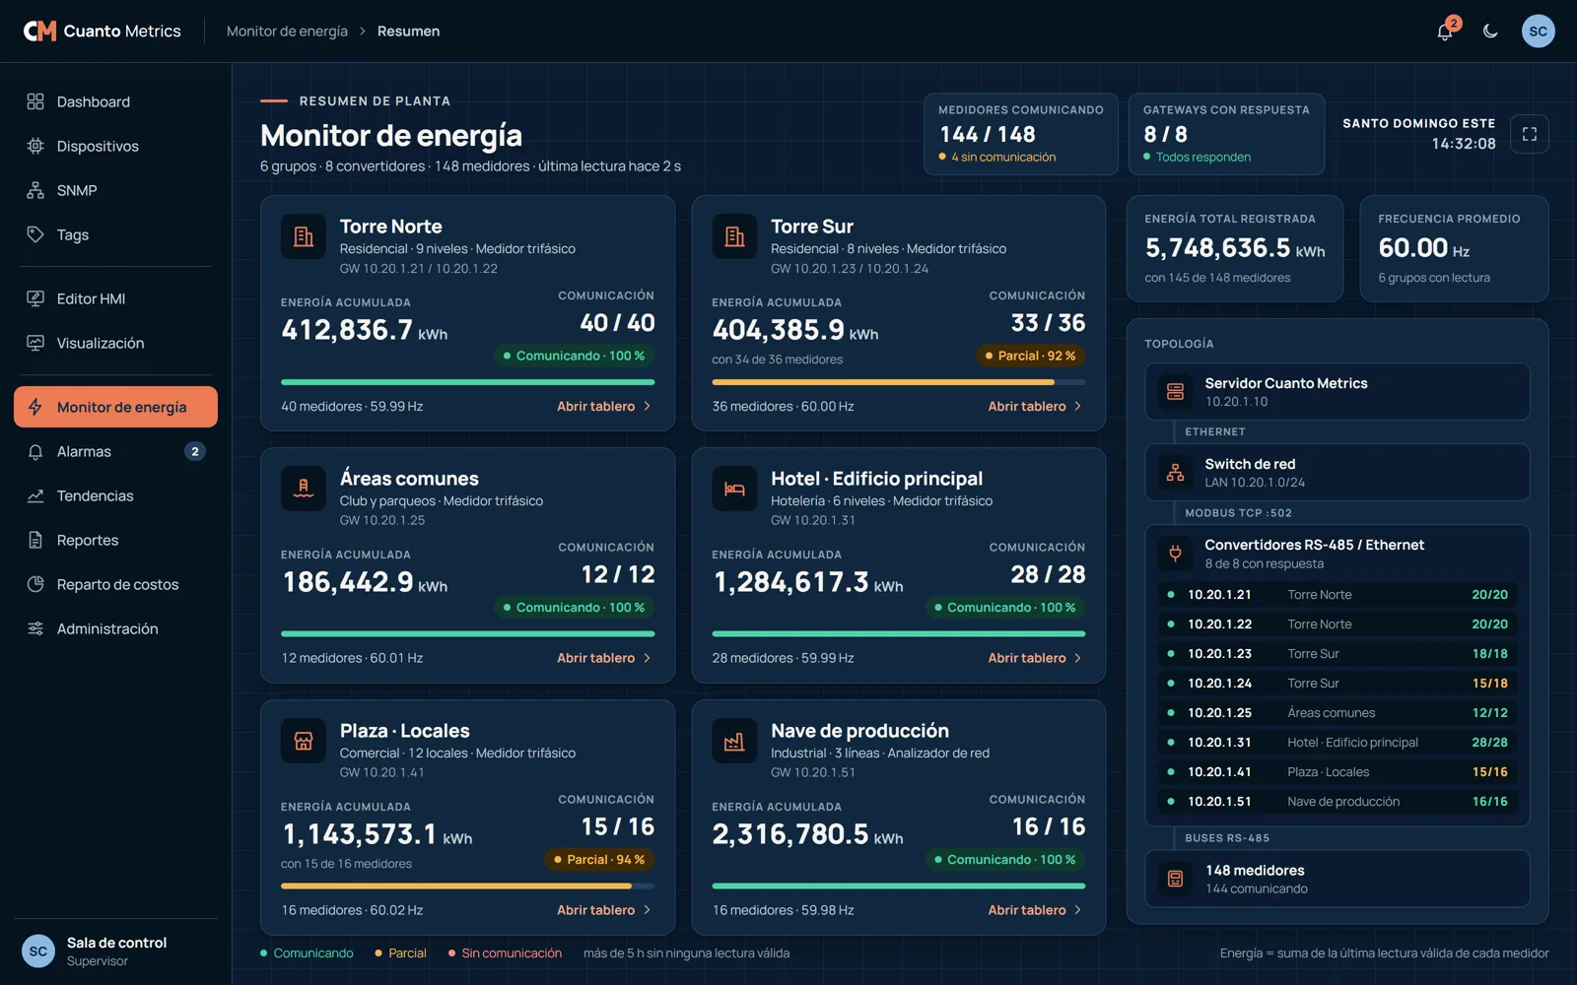1577x985 pixels.
Task: Click the Torre Norte building icon
Action: (304, 236)
